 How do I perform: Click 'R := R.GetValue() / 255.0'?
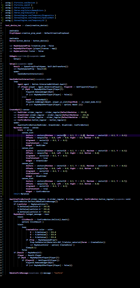43,232
